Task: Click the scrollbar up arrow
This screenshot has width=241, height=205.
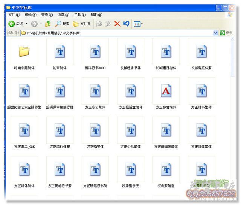Action: [233, 39]
